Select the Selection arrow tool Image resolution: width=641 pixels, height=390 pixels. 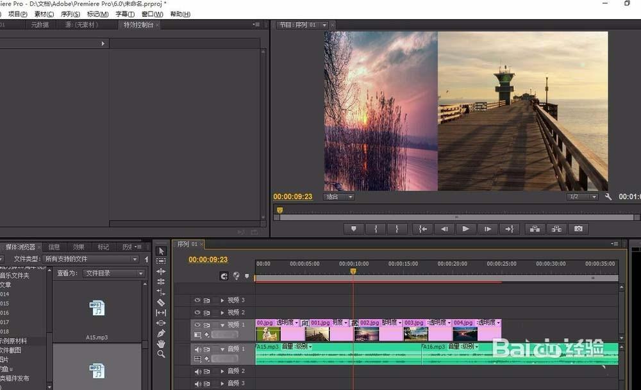(x=162, y=250)
